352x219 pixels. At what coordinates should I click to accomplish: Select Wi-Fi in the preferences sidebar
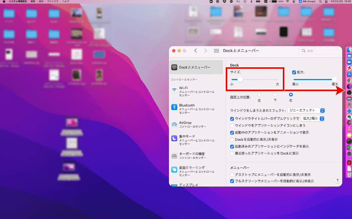[x=196, y=92]
